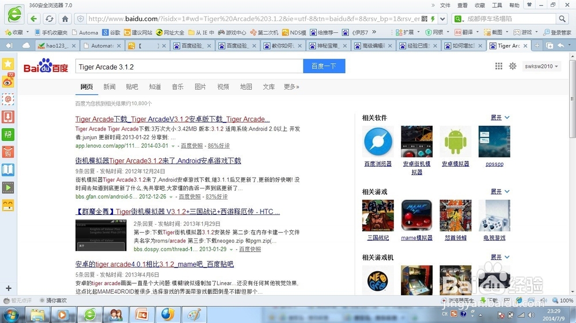Adjust 100% zoom level control
The width and height of the screenshot is (576, 323).
tap(563, 300)
